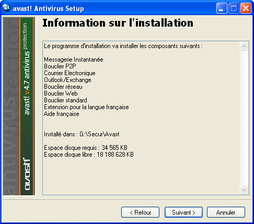Select the 'Outlook/Exchange' line
Viewport: 254px width, 224px height.
67,80
